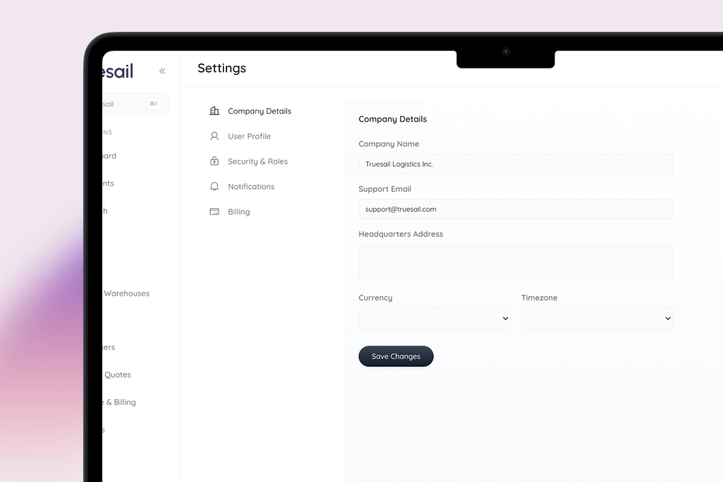
Task: Click the Billing credit card icon
Action: click(214, 212)
